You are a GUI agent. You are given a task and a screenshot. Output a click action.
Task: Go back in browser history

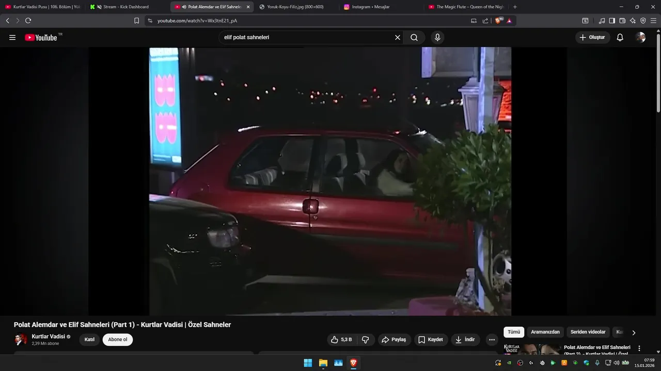pos(7,21)
